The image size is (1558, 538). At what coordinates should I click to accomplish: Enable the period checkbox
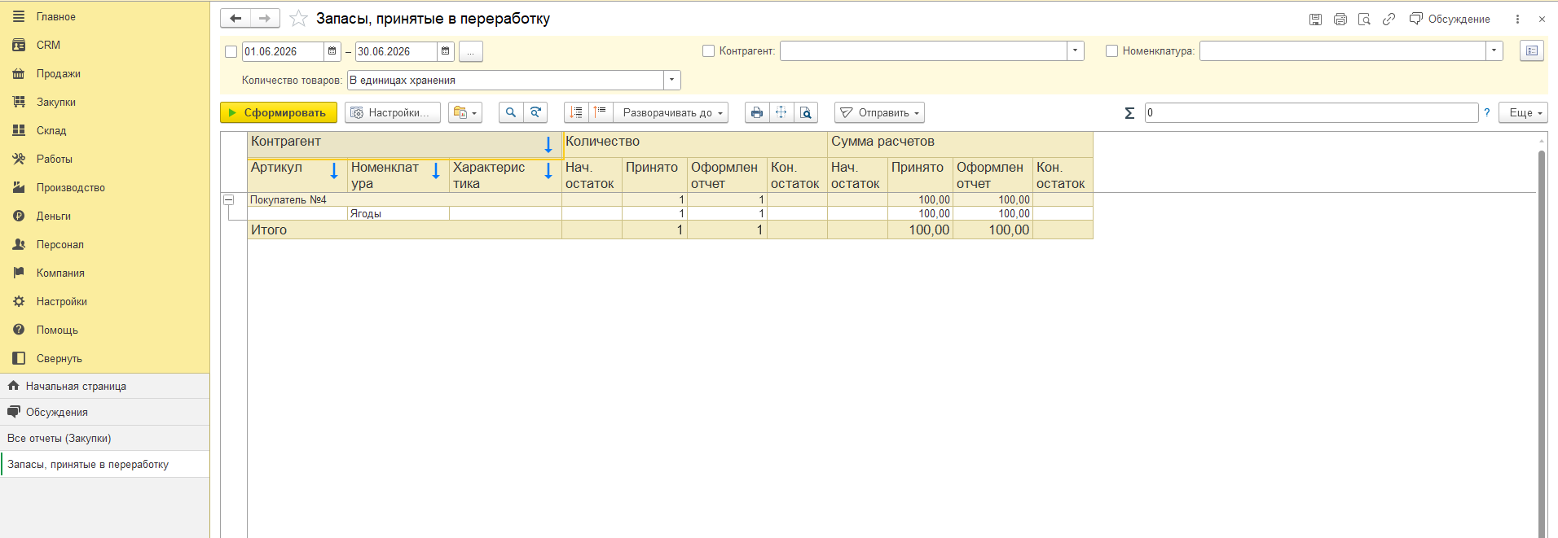coord(231,51)
